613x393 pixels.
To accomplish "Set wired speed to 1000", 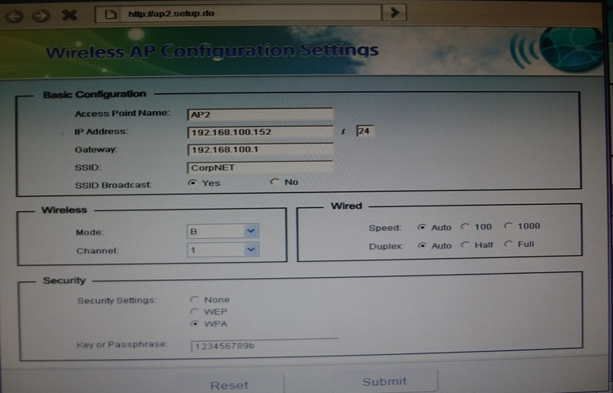I will [x=507, y=227].
